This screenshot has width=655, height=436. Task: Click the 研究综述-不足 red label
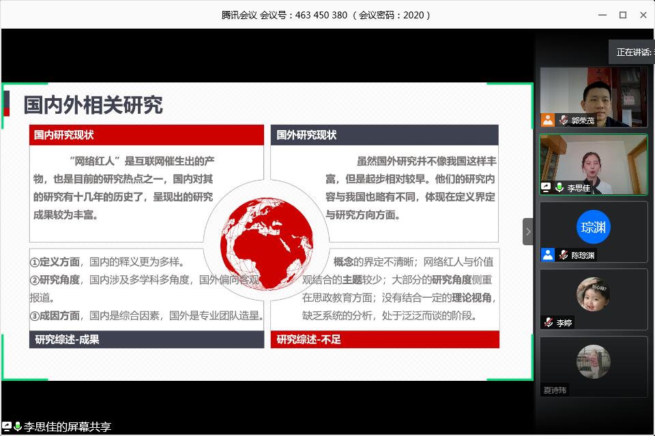point(385,339)
